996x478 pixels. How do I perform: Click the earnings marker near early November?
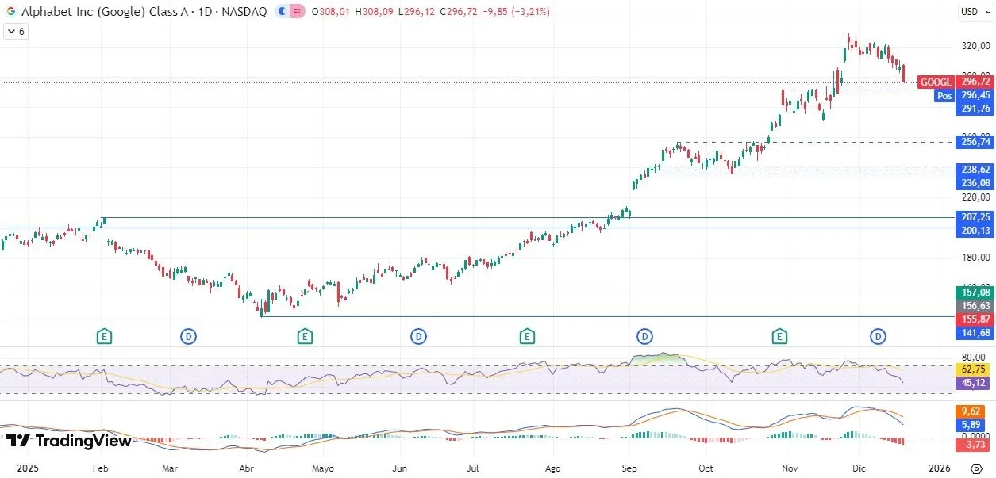(780, 337)
